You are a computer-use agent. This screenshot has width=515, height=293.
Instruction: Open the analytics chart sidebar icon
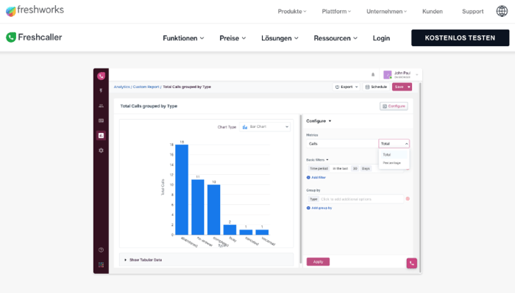(x=102, y=135)
